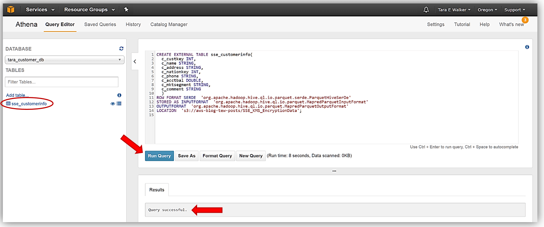Click the pin favorites star icon
The width and height of the screenshot is (544, 227).
coord(126,9)
